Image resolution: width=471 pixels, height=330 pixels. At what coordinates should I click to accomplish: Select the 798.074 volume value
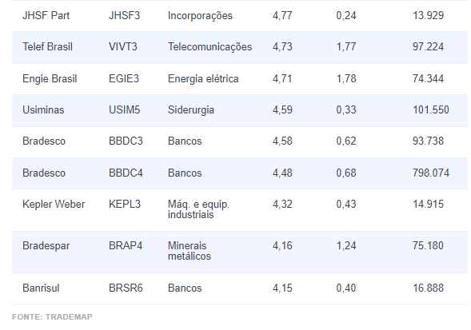pyautogui.click(x=431, y=173)
